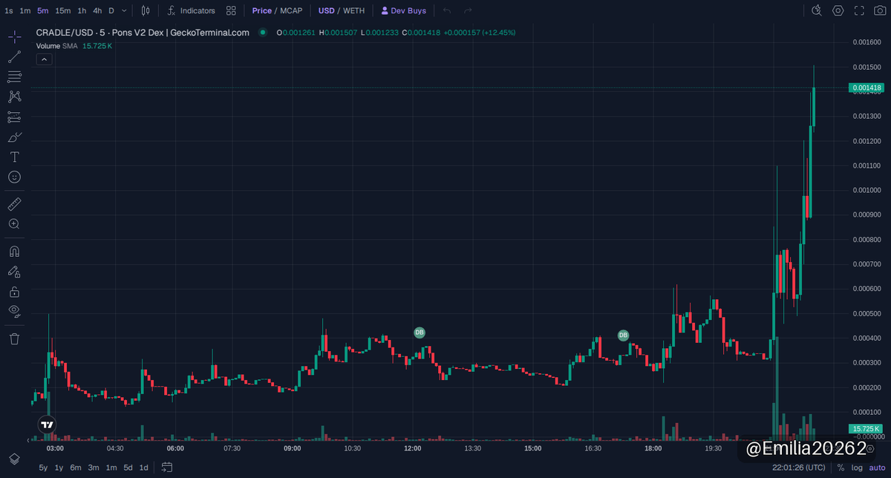Screen dimensions: 891x478
Task: Expand the time interval dropdown arrow
Action: (124, 11)
